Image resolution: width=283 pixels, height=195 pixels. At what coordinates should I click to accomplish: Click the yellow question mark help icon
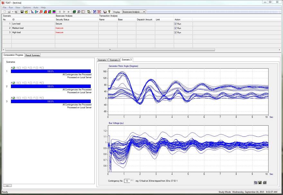click(109, 12)
